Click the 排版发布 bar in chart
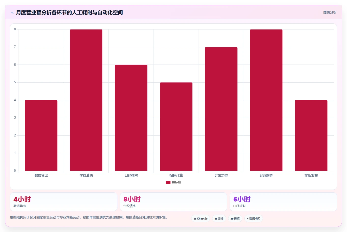The width and height of the screenshot is (347, 232). (x=311, y=135)
